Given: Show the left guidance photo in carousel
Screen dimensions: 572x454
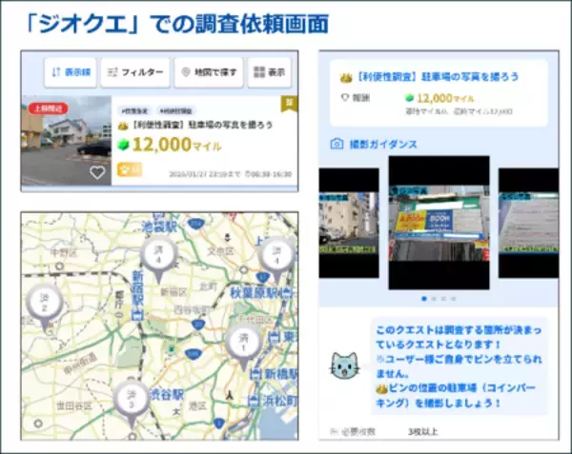Looking at the screenshot, I should [349, 223].
